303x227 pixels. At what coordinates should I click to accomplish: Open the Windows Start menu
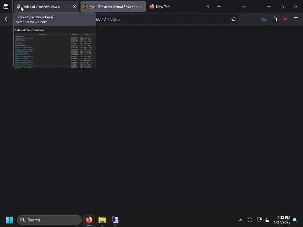[9, 220]
